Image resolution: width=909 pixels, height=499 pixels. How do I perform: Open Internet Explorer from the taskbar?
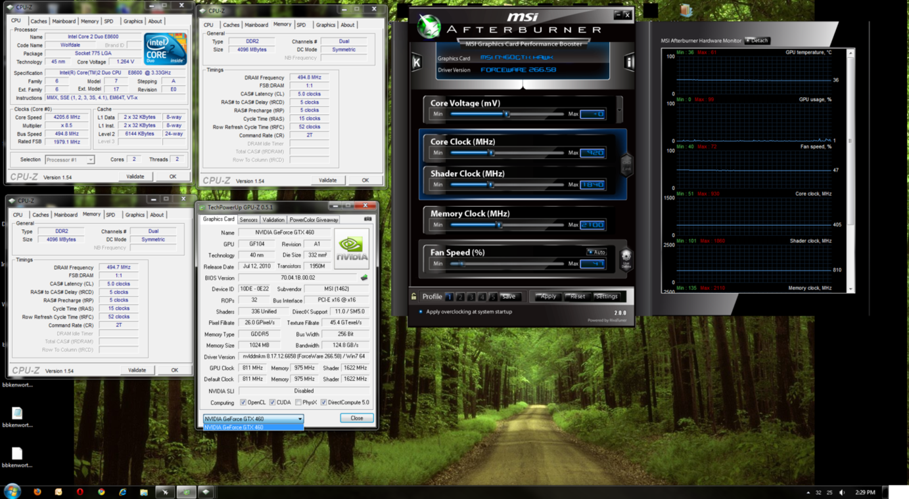(x=122, y=492)
